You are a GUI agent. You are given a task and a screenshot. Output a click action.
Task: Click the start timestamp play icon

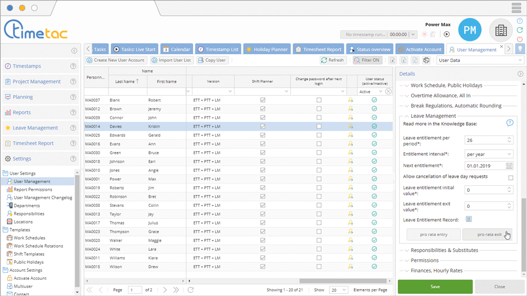coord(446,34)
